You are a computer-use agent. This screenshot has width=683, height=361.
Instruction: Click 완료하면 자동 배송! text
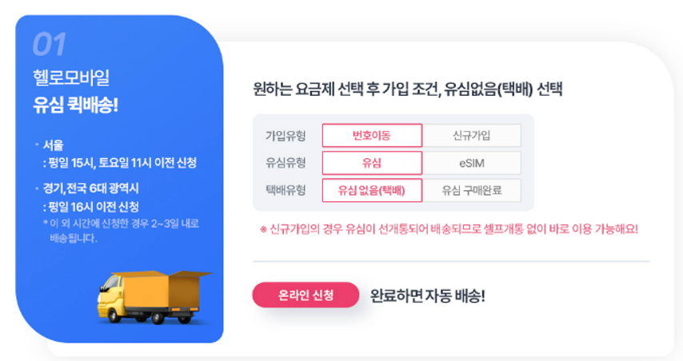427,296
